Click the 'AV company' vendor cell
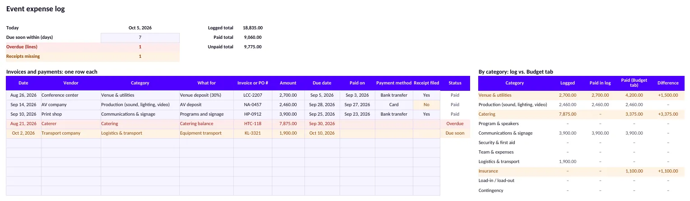Viewport: 690px width, 201px height. tap(71, 105)
